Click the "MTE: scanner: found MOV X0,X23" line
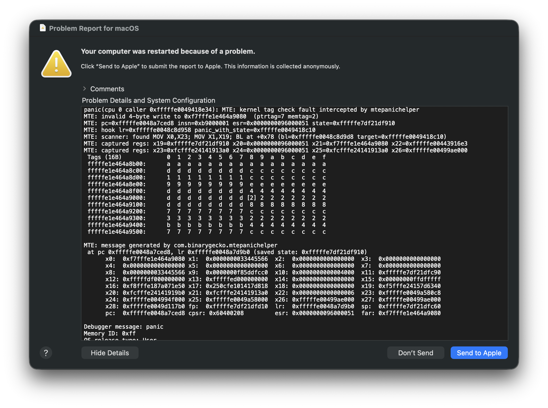548x408 pixels. click(265, 137)
